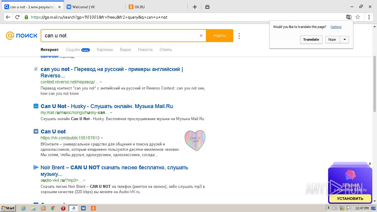377x212 pixels.
Task: Open Options link in translate popup
Action: [x=336, y=27]
